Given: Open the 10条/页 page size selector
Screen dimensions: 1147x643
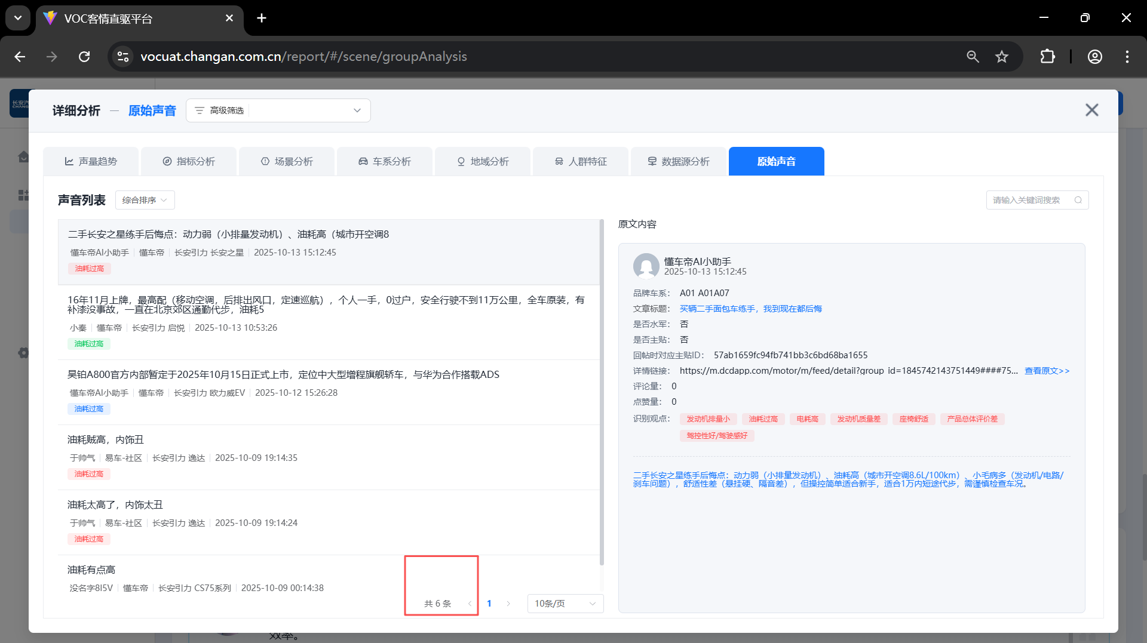Looking at the screenshot, I should click(565, 604).
